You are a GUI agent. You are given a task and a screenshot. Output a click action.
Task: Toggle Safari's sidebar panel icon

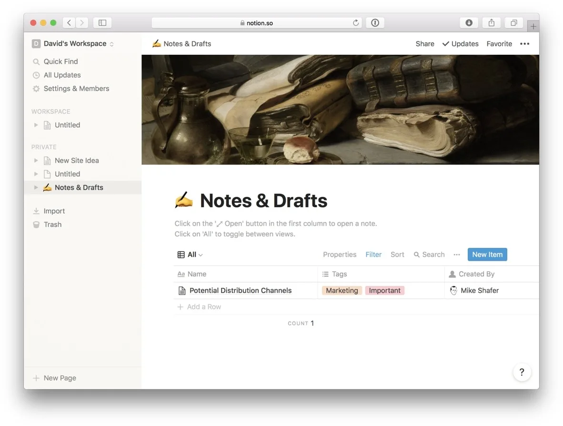tap(102, 22)
